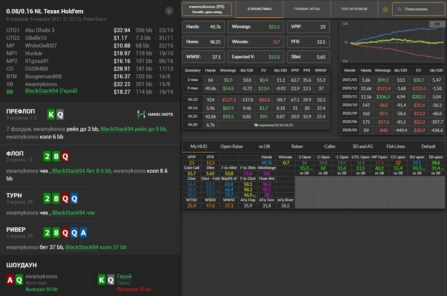Click the blue Q card on the turn row
This screenshot has width=447, height=296.
tap(74, 198)
